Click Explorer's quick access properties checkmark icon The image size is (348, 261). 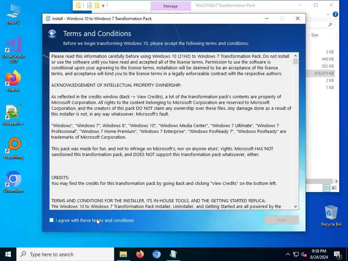click(x=89, y=5)
